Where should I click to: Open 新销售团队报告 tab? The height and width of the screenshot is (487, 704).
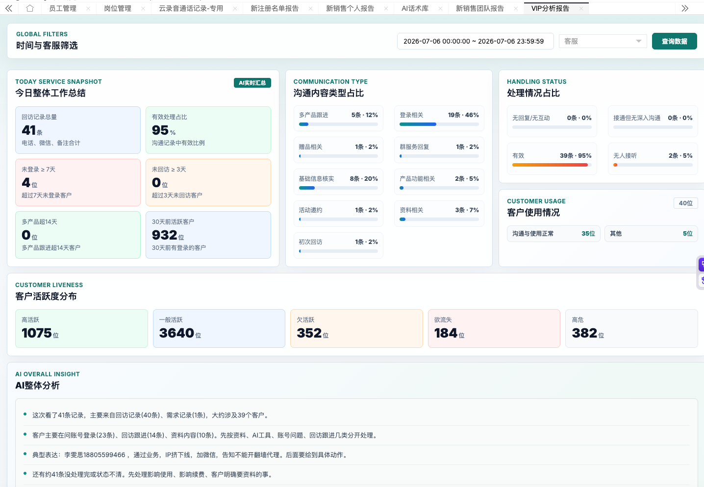point(480,8)
